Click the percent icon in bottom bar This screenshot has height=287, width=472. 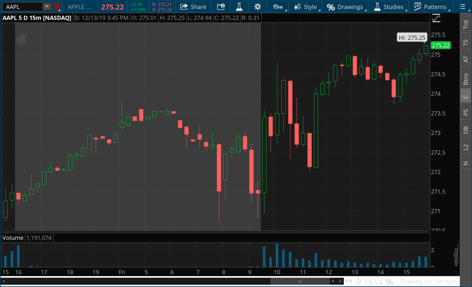pos(389,282)
